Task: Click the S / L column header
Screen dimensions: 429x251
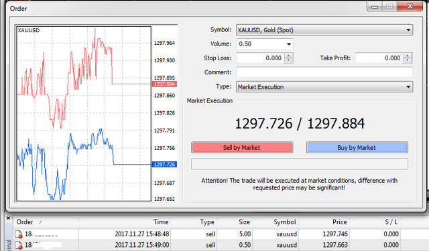Action: click(375, 222)
